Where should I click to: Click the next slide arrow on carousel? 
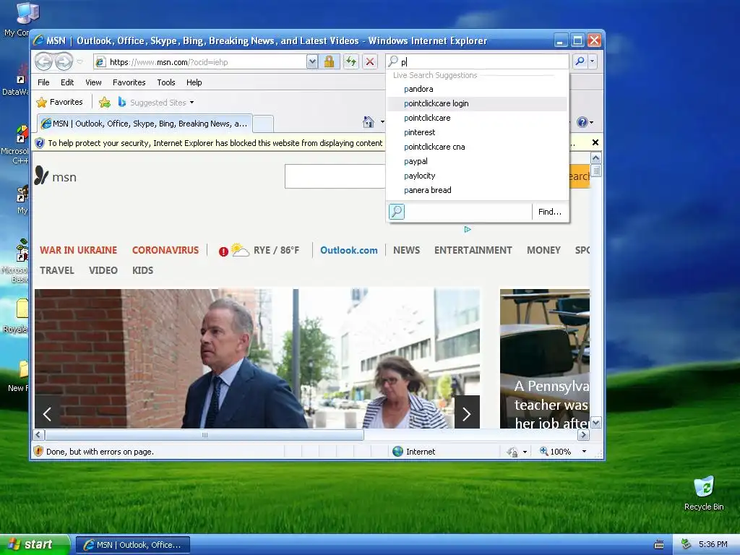[467, 414]
